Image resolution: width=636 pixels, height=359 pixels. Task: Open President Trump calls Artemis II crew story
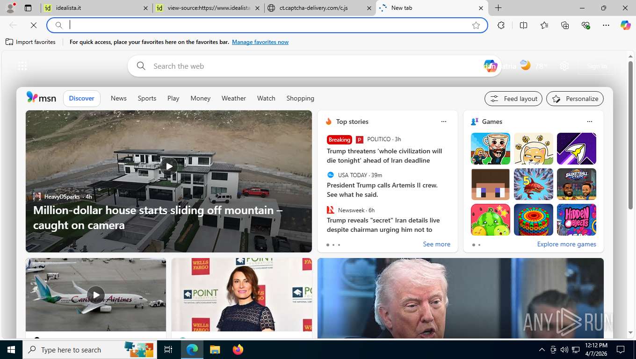click(382, 190)
